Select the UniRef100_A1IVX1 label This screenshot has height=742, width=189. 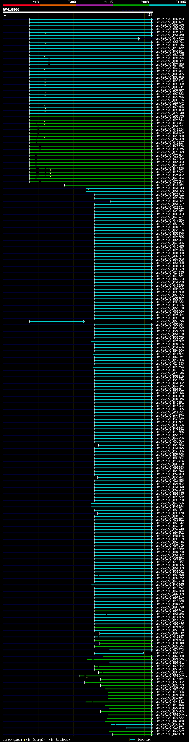[170, 413]
